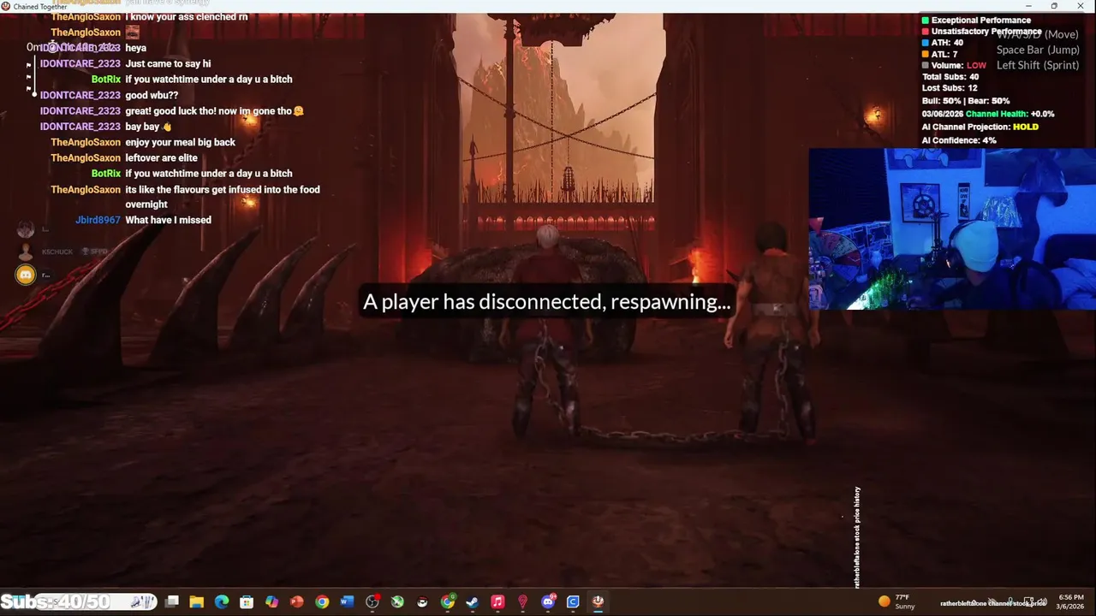Click the 'ATL: 7' stat
This screenshot has width=1096, height=616.
point(939,54)
